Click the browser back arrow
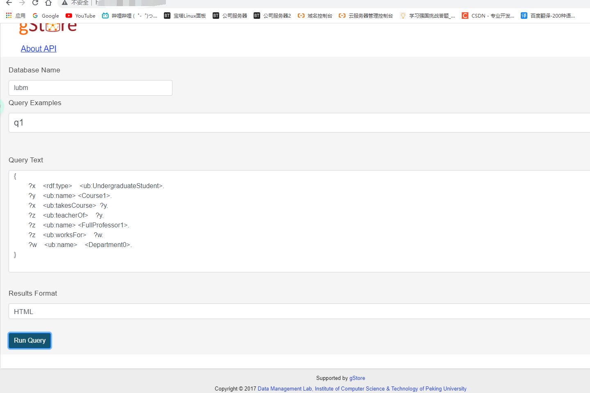Image resolution: width=590 pixels, height=393 pixels. pyautogui.click(x=9, y=3)
